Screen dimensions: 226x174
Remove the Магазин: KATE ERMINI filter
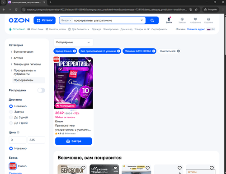pyautogui.click(x=154, y=51)
